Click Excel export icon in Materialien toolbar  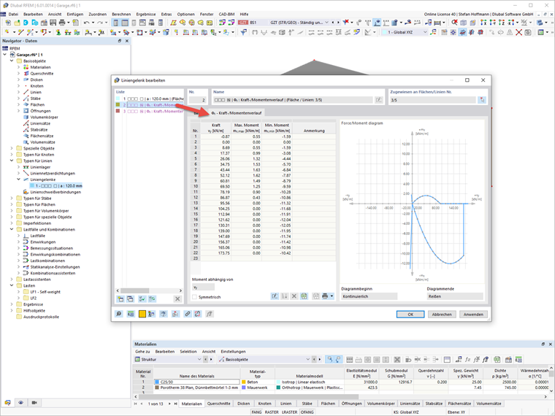tap(497, 359)
